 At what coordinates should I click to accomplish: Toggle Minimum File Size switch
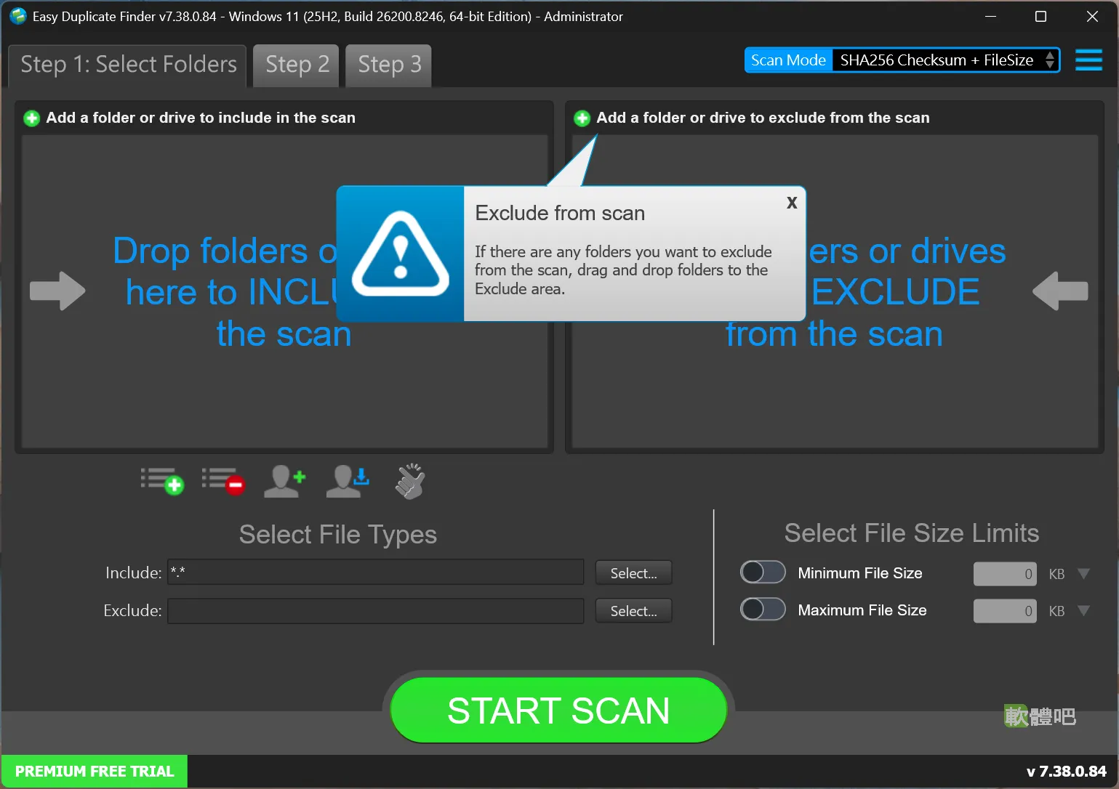tap(763, 572)
